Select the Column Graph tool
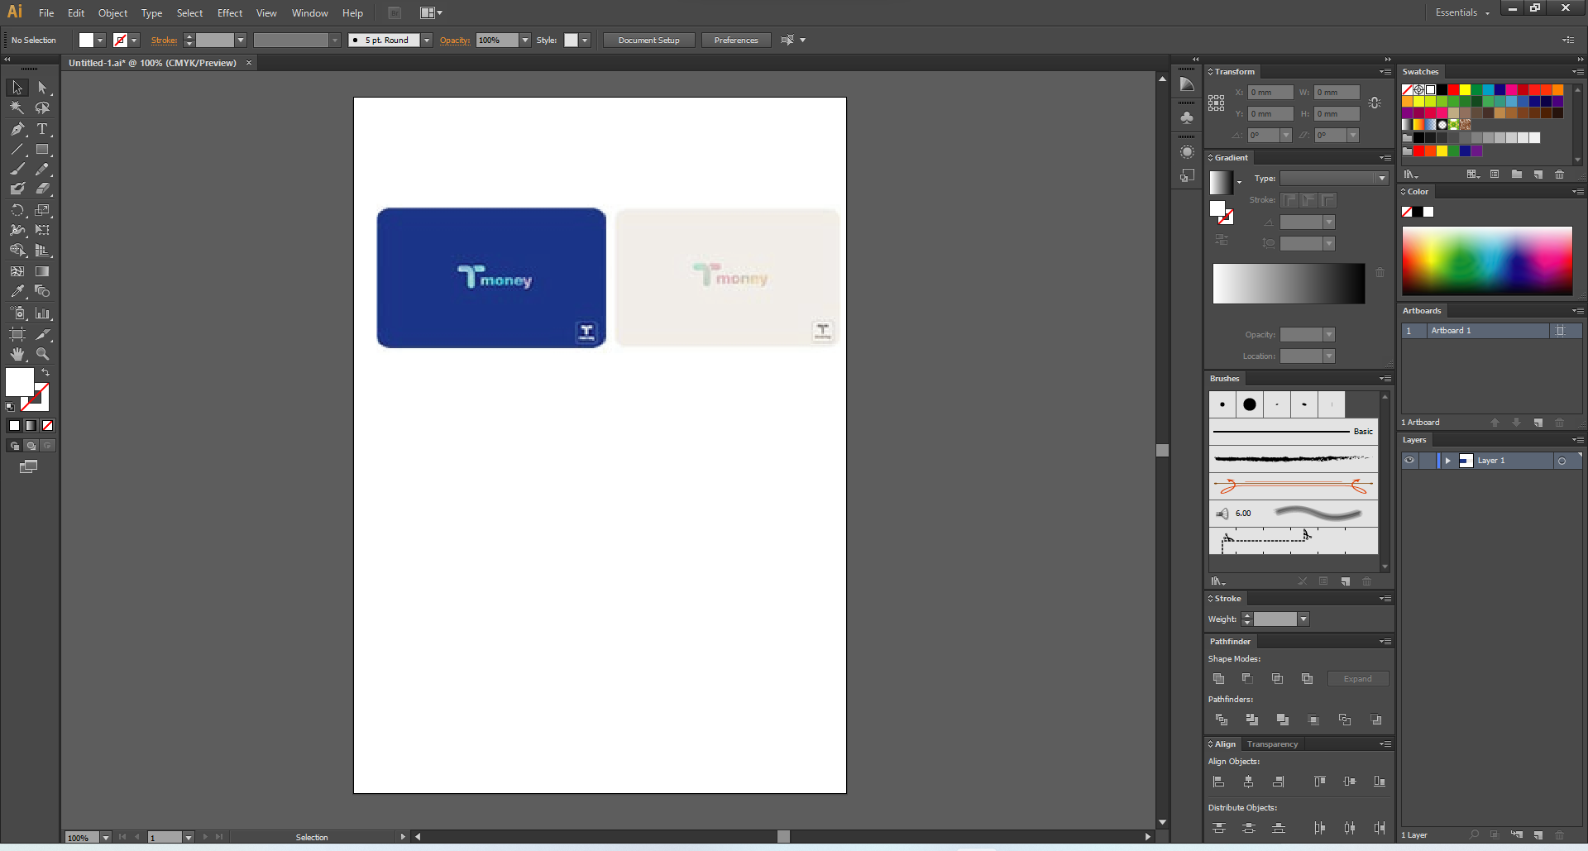 [42, 313]
